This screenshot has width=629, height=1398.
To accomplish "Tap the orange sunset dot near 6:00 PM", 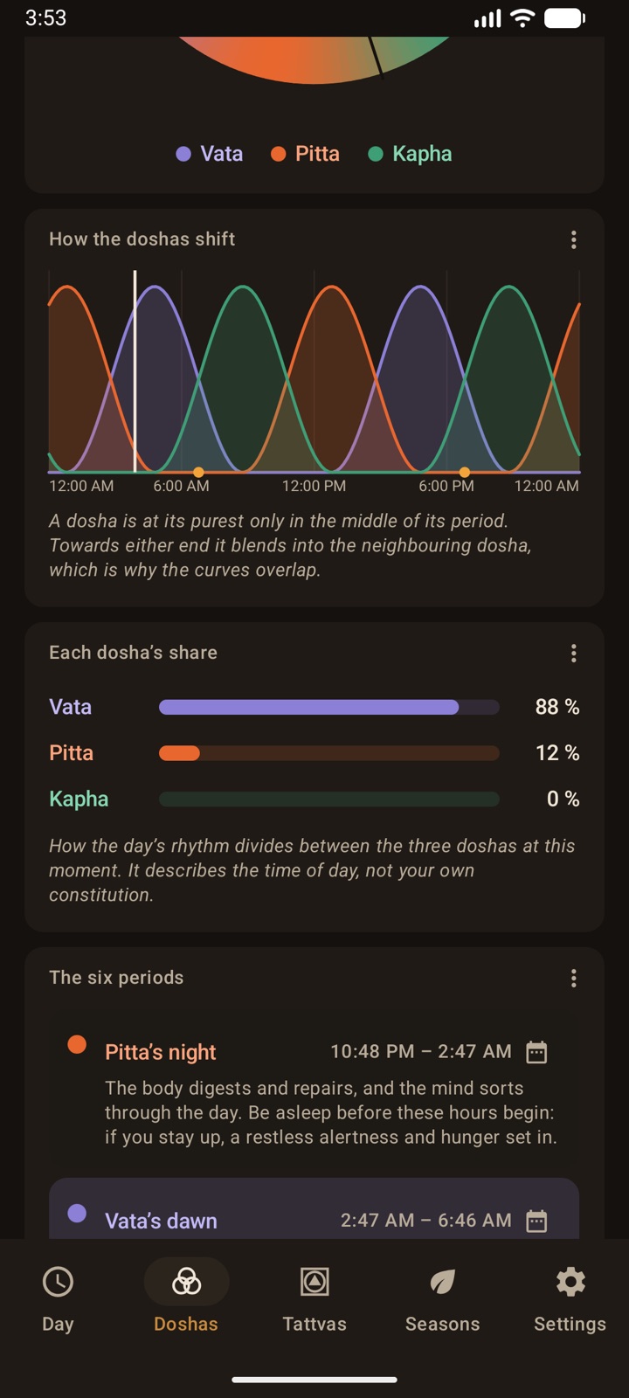I will [465, 473].
